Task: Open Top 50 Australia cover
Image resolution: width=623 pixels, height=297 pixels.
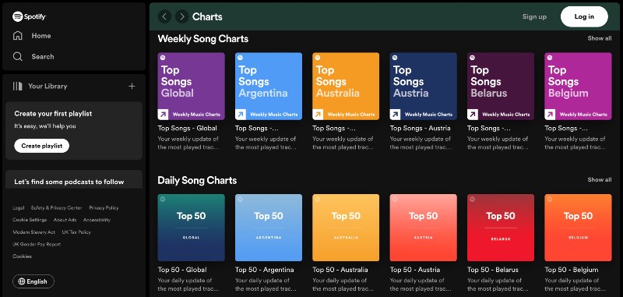Action: point(346,228)
